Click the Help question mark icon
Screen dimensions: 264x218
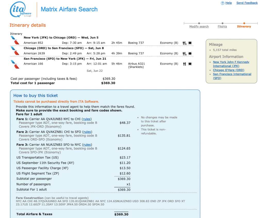click(222, 3)
